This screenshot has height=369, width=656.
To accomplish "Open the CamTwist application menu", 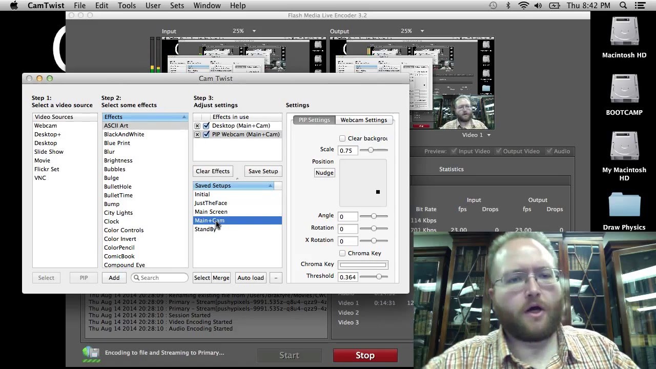I will pos(46,6).
